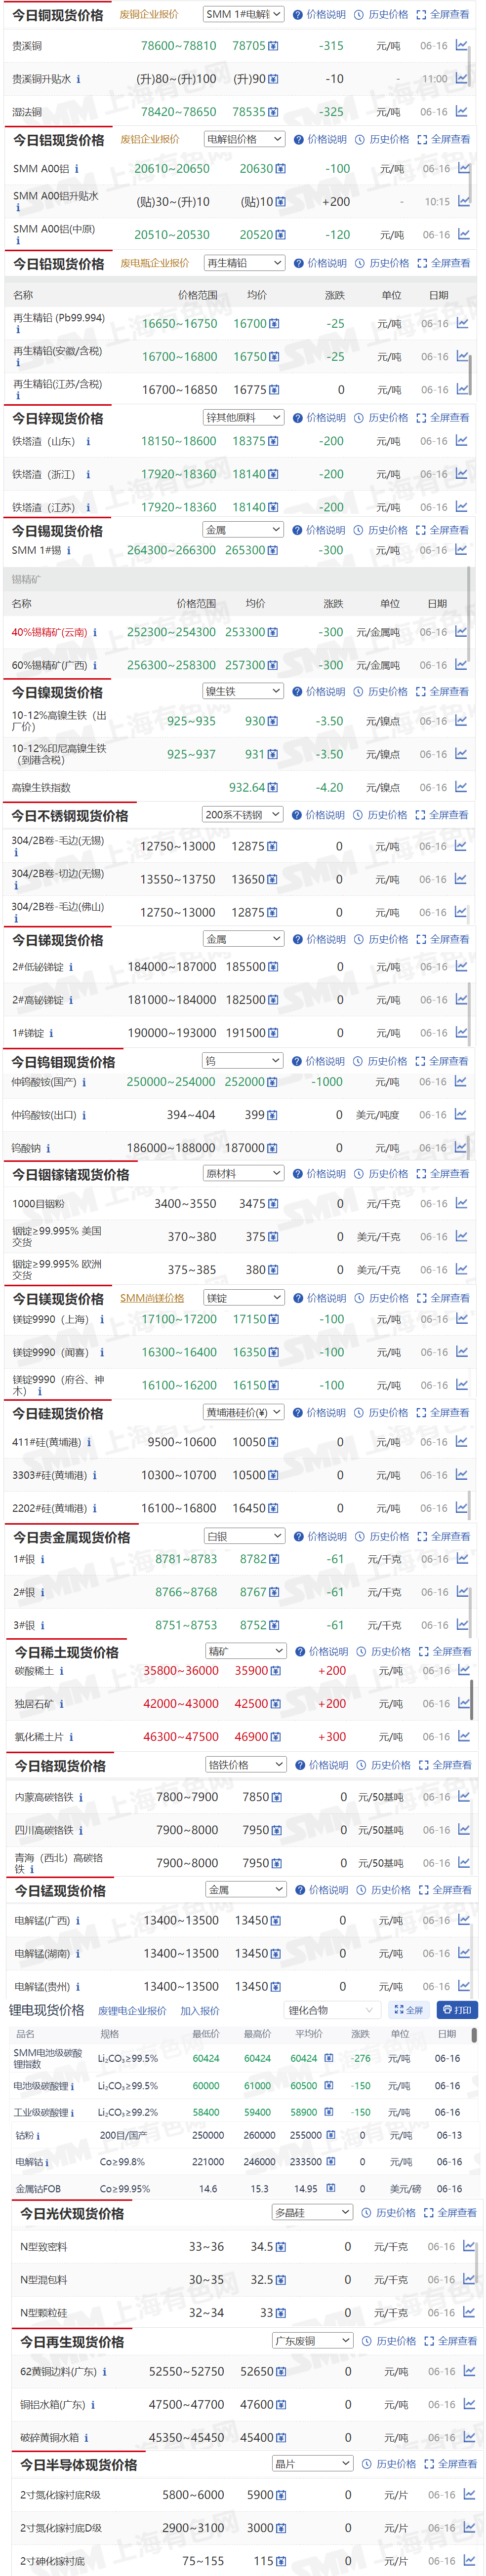Open the trend chart for SMM A00铝升贴水

point(464,201)
